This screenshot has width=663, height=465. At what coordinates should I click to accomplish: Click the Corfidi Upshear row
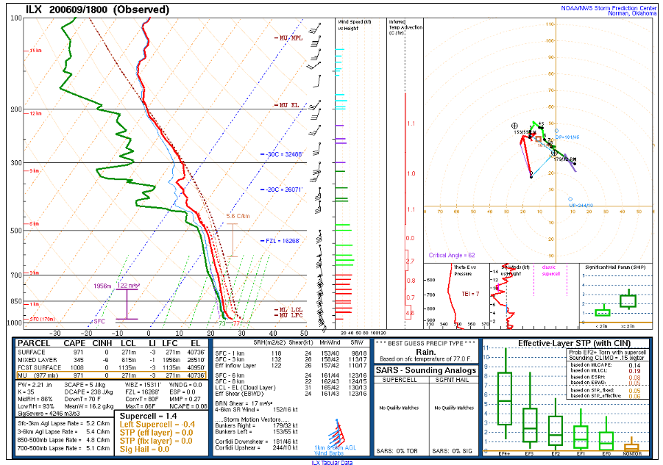coord(256,447)
